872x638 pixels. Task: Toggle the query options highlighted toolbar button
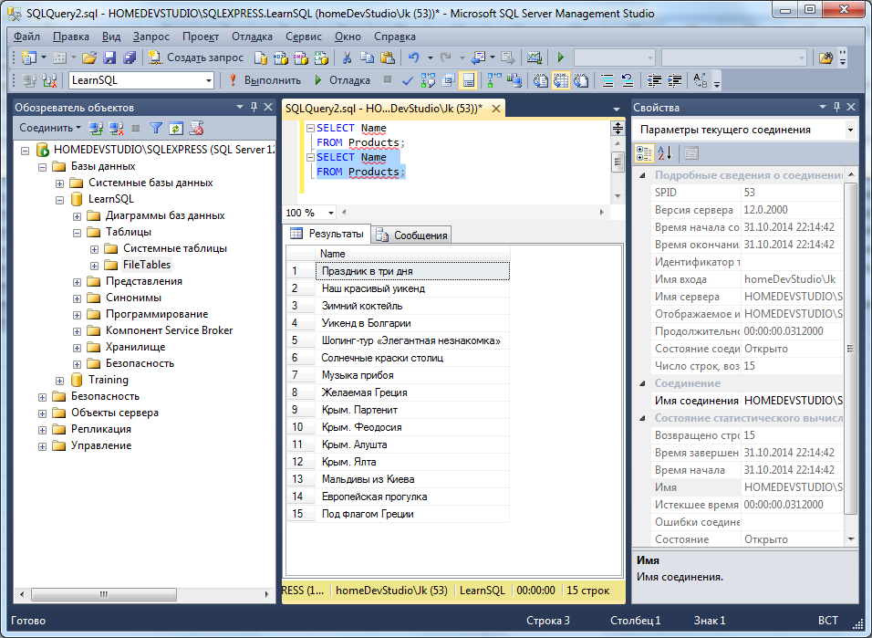coord(468,80)
